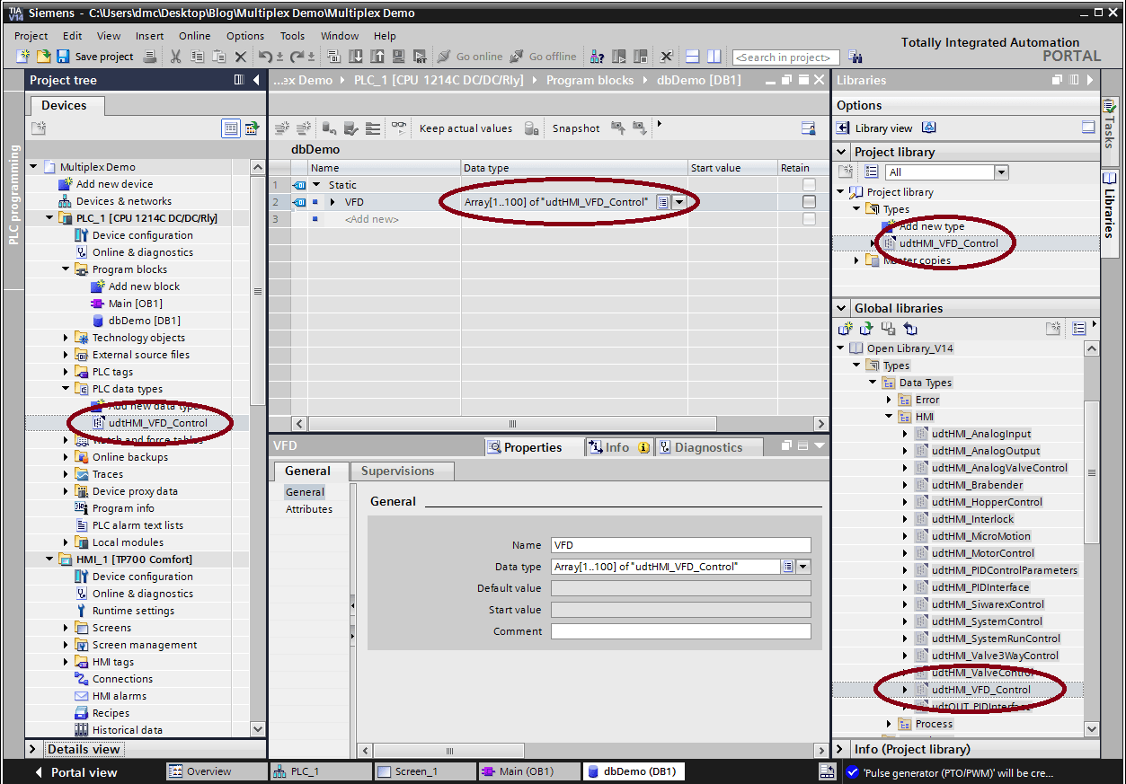Click the Comment input field
This screenshot has width=1126, height=784.
(680, 631)
